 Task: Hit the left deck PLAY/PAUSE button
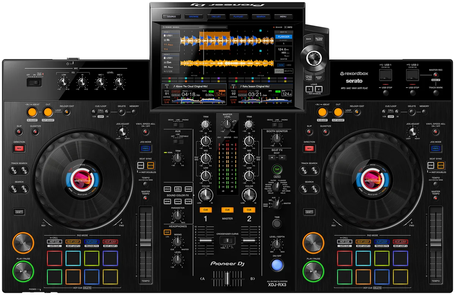click(x=23, y=271)
